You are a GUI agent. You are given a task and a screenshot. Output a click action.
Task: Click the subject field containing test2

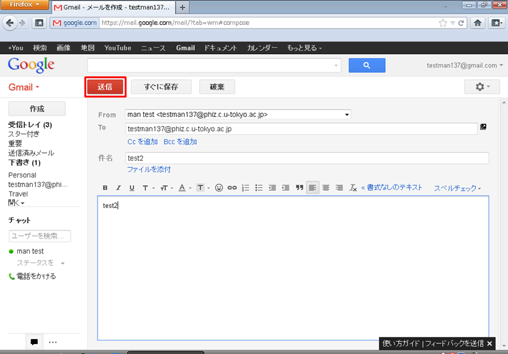tap(307, 158)
